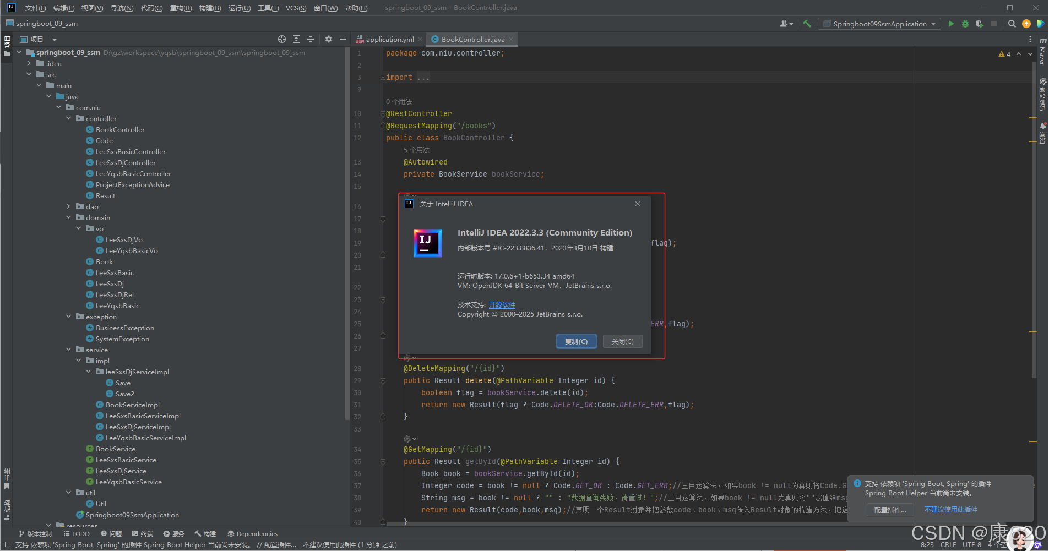
Task: Expand all in project panel
Action: tap(296, 39)
